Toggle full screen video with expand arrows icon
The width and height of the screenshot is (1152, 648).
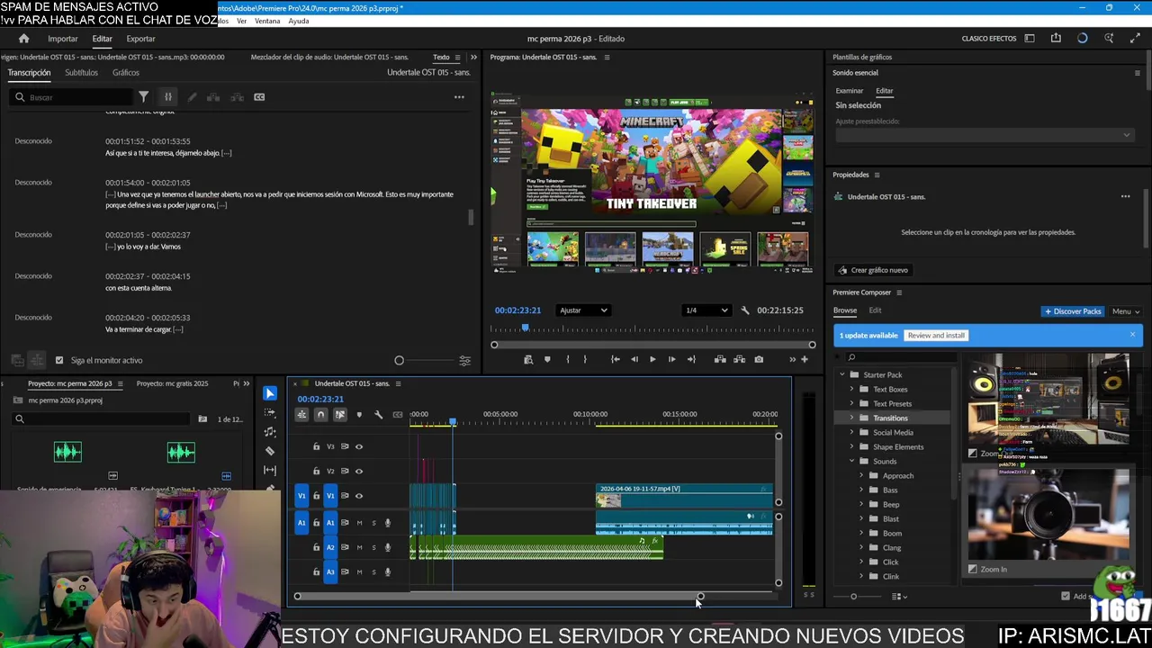click(1135, 39)
